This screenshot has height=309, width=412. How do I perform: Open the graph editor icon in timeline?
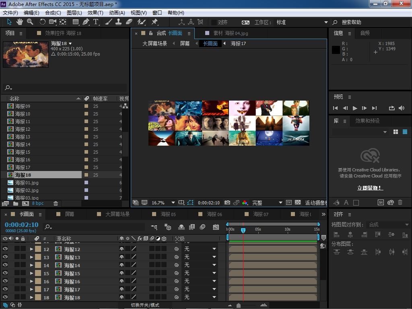coord(216,227)
